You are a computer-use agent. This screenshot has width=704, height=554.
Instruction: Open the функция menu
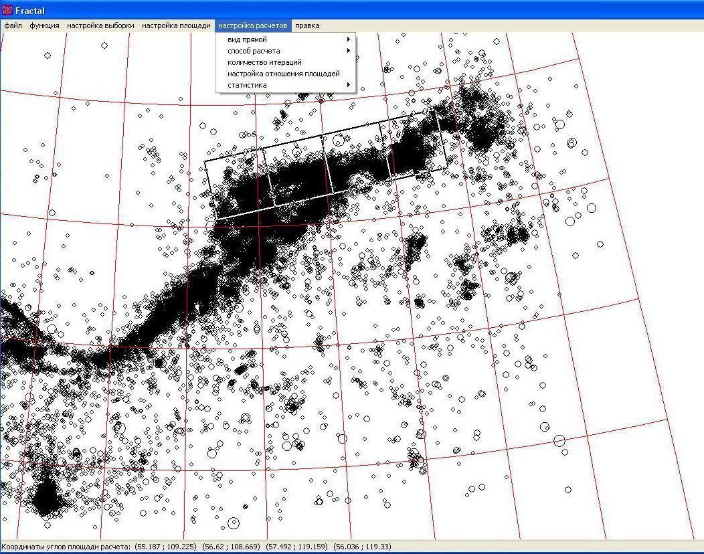[44, 25]
